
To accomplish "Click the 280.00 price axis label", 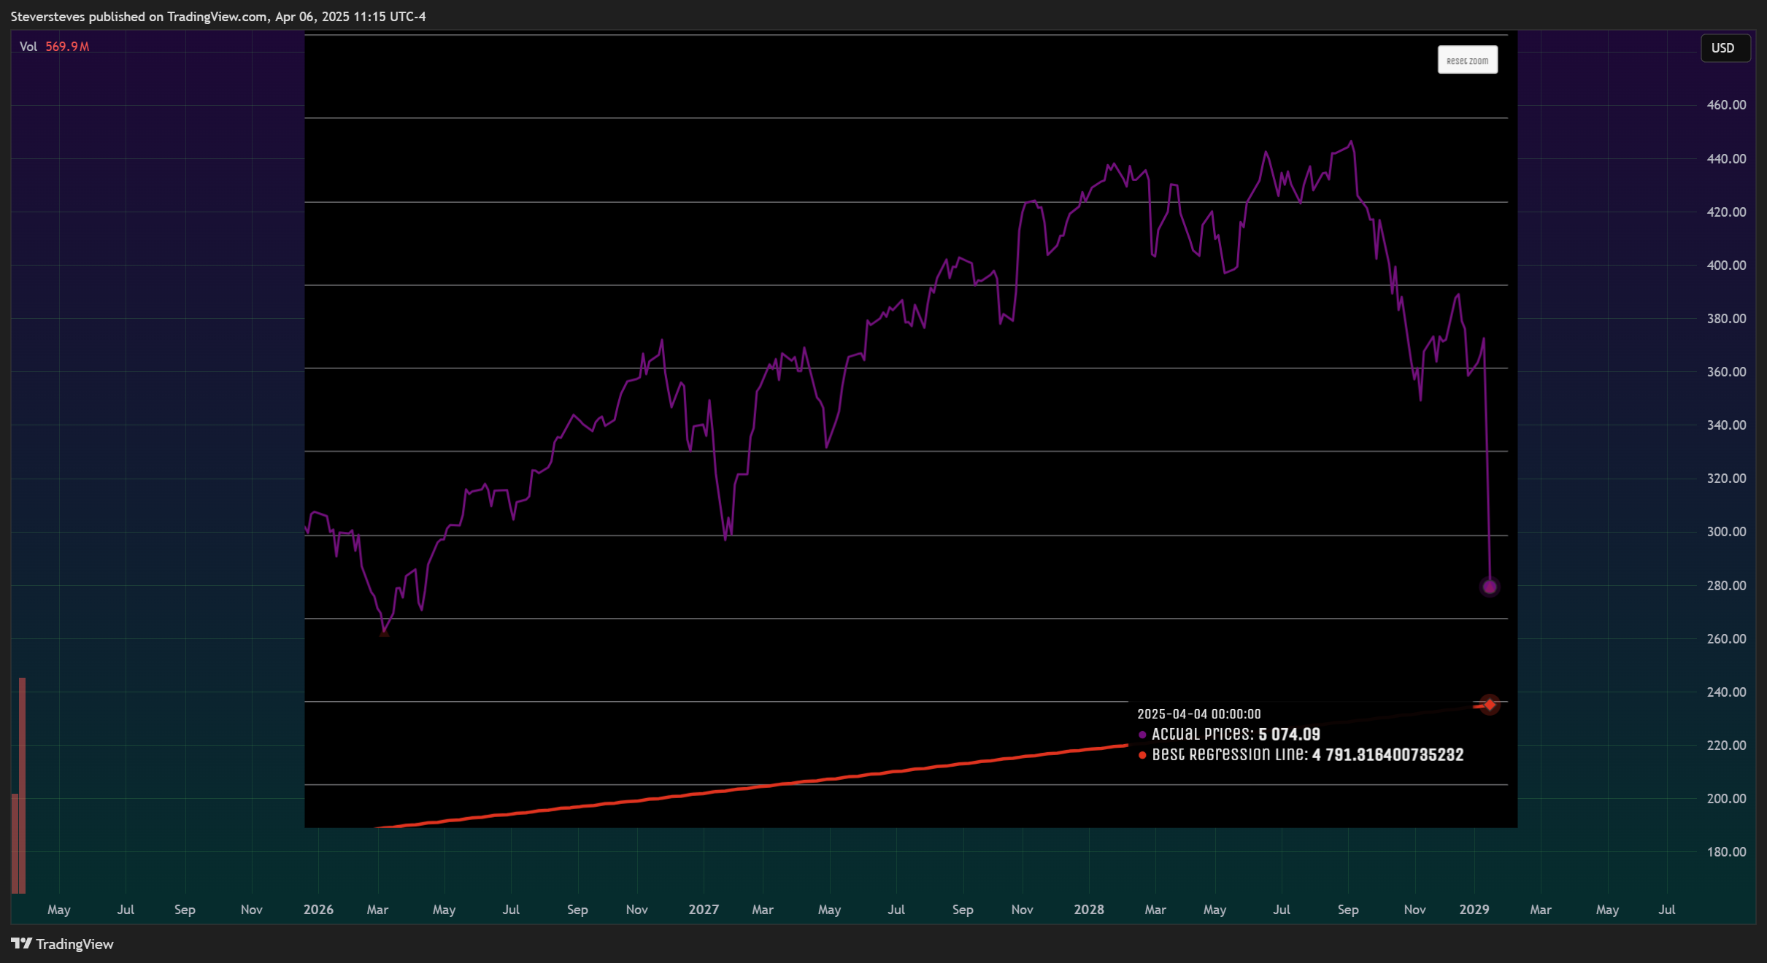I will point(1726,586).
